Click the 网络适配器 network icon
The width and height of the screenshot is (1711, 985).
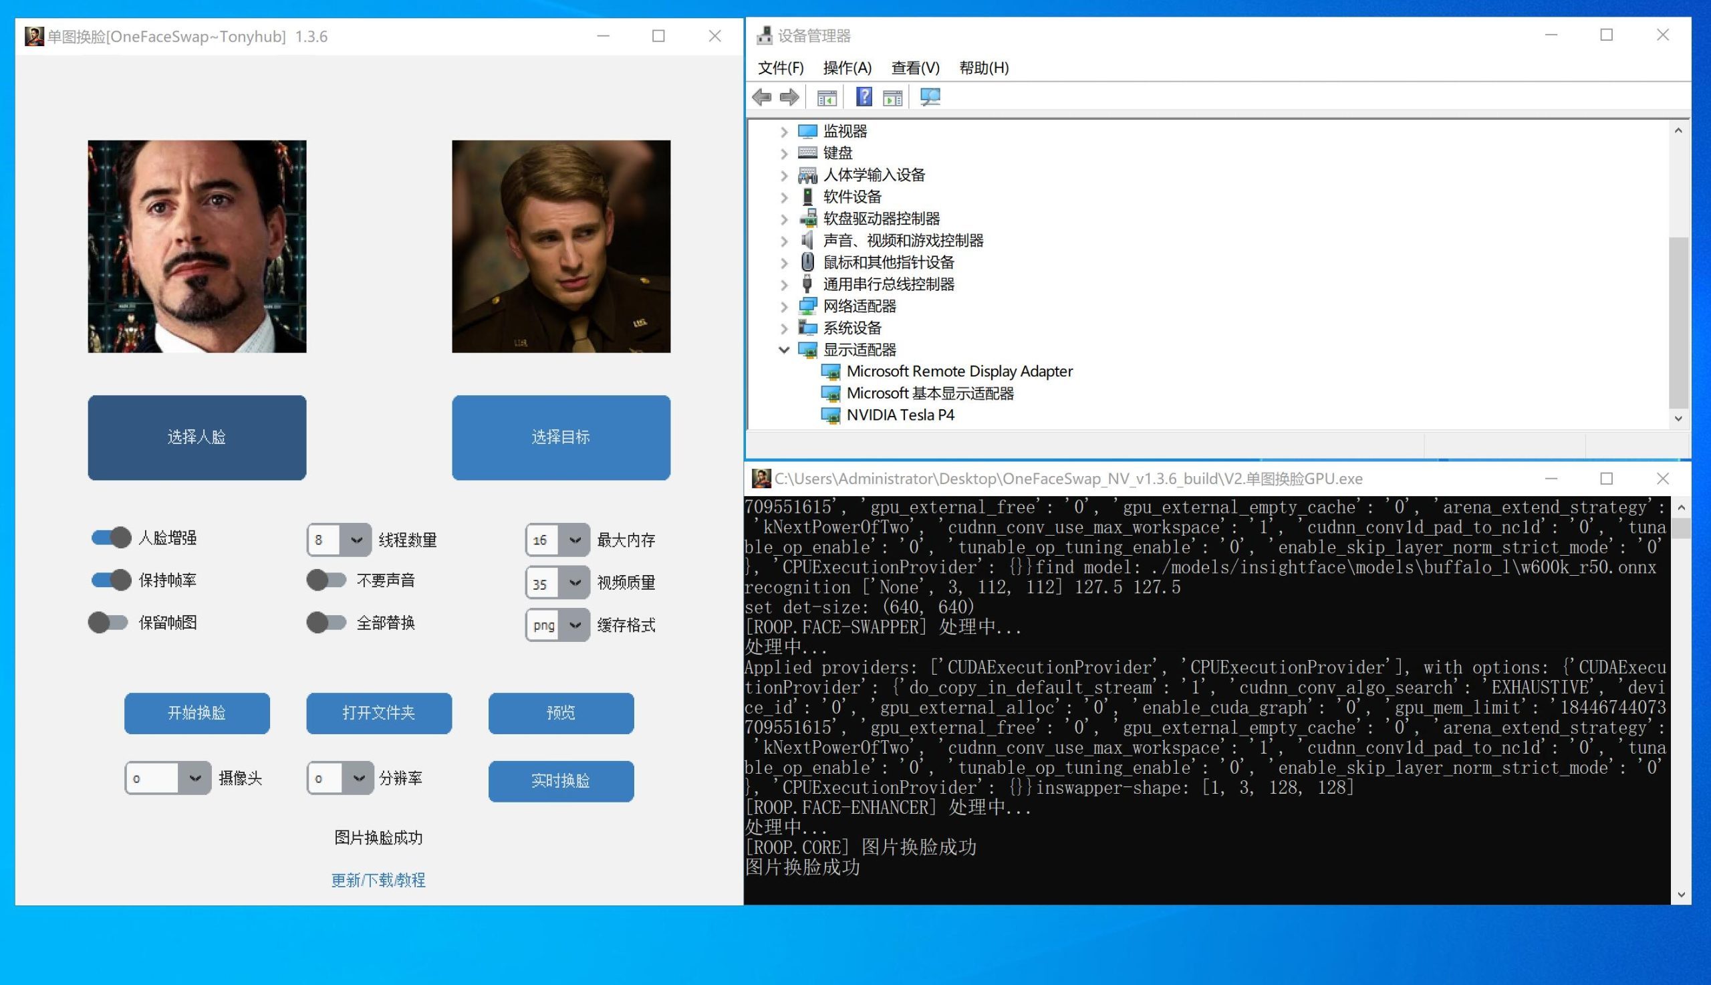807,306
